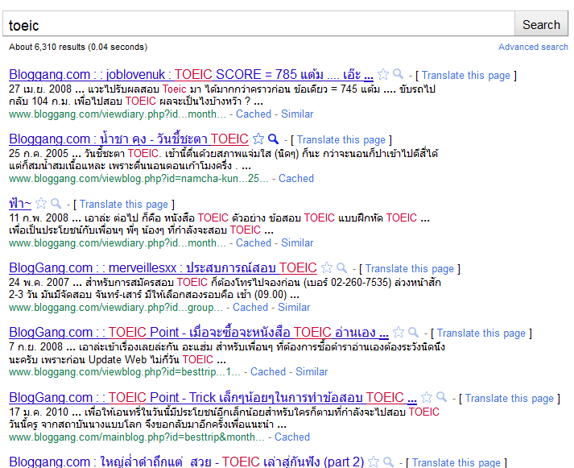Click URL www.bloggang.com/viewblog.php?id=namcha-kun
The width and height of the screenshot is (574, 468).
(x=138, y=178)
